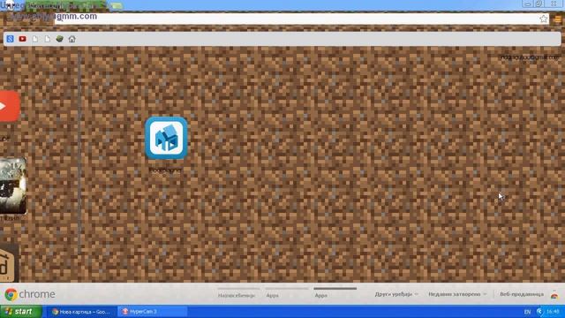Open the Chrome menu icon
This screenshot has width=565, height=318.
558,19
